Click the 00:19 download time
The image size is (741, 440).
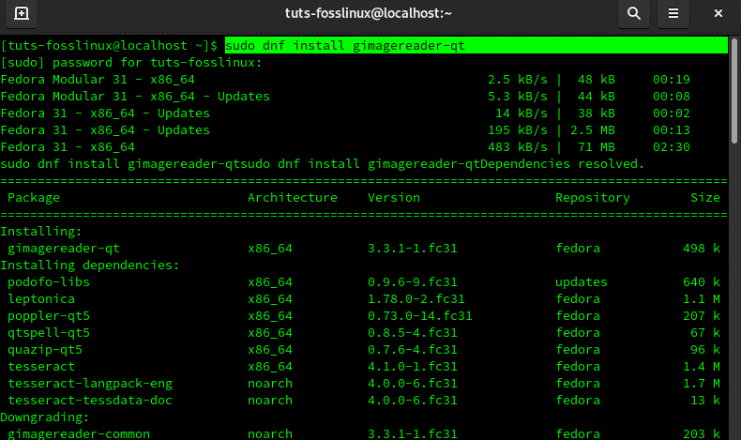pos(672,80)
